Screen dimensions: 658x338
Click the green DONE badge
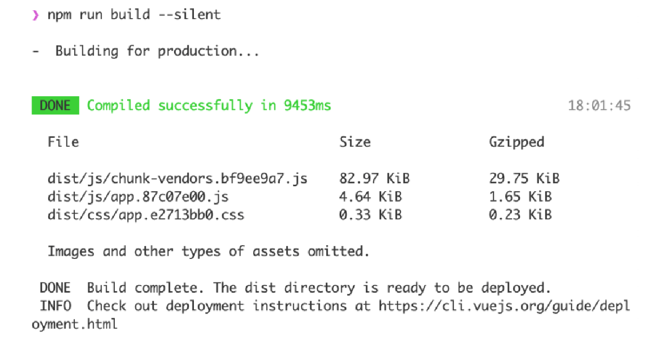(56, 105)
